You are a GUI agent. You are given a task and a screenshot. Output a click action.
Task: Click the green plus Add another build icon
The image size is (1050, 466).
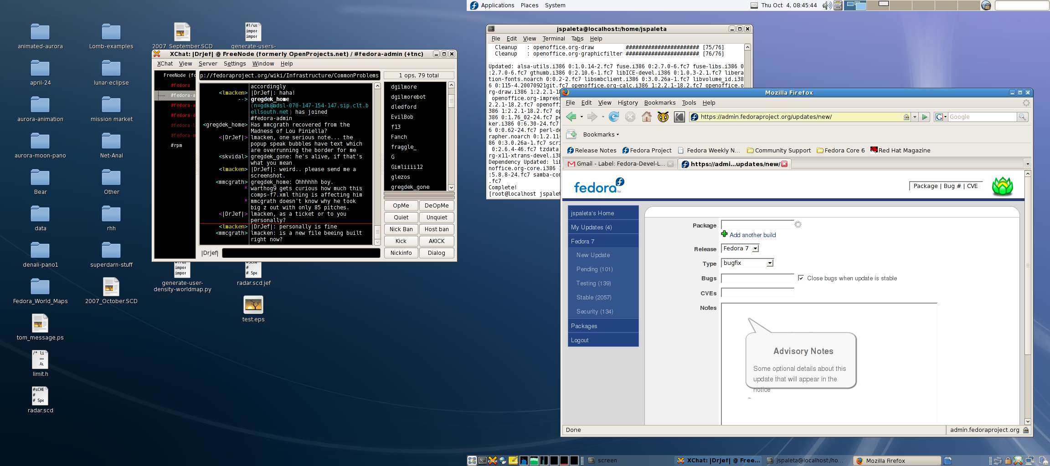coord(725,234)
